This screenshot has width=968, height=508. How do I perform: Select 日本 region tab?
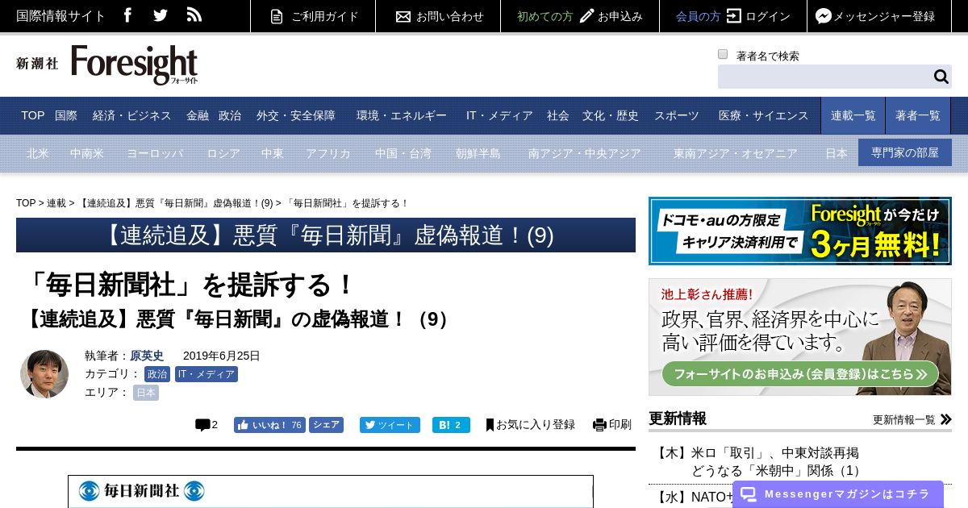pos(837,153)
